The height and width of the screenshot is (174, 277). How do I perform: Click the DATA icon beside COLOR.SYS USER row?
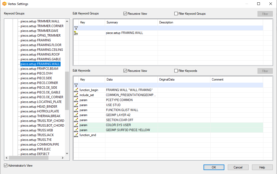click(x=76, y=125)
